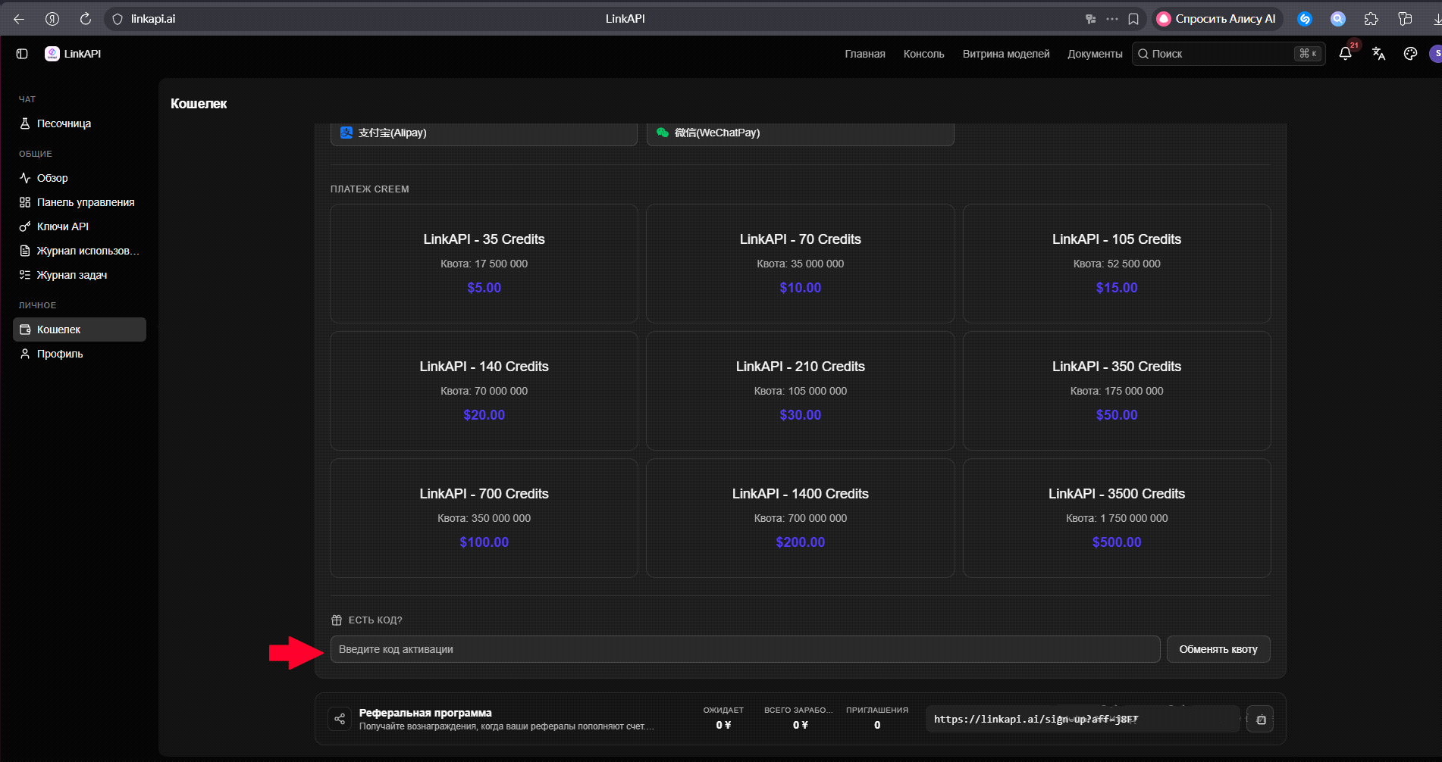Image resolution: width=1442 pixels, height=762 pixels.
Task: Select the LinkAPI - 140 Credits package
Action: [484, 391]
